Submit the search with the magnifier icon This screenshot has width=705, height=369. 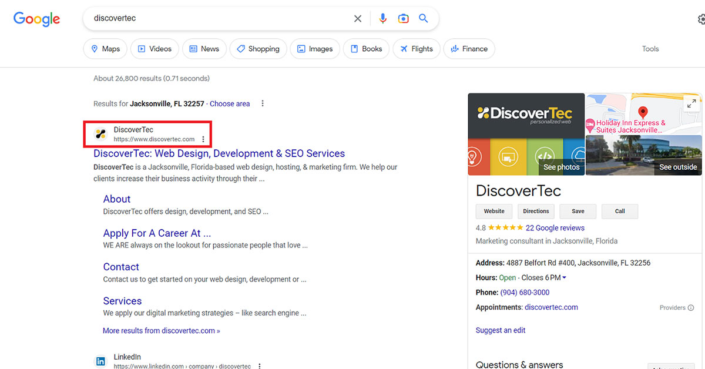coord(424,19)
